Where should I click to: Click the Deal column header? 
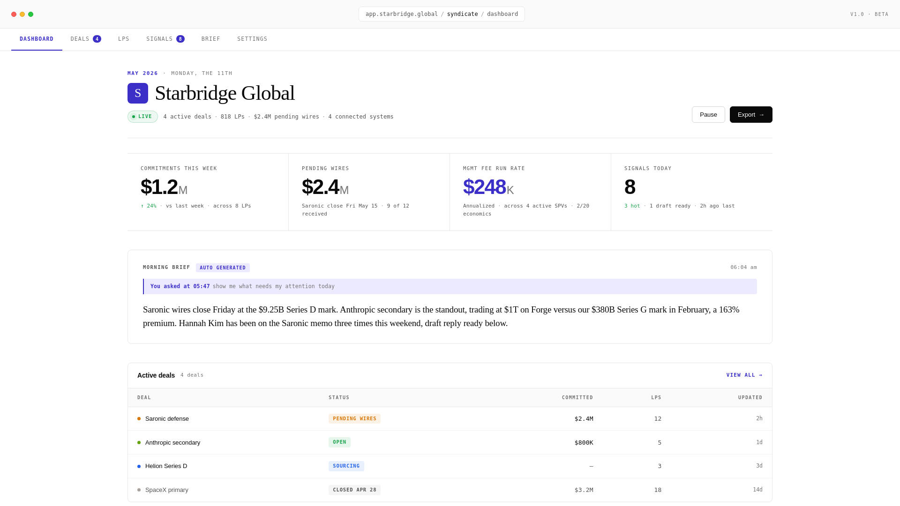(x=144, y=398)
